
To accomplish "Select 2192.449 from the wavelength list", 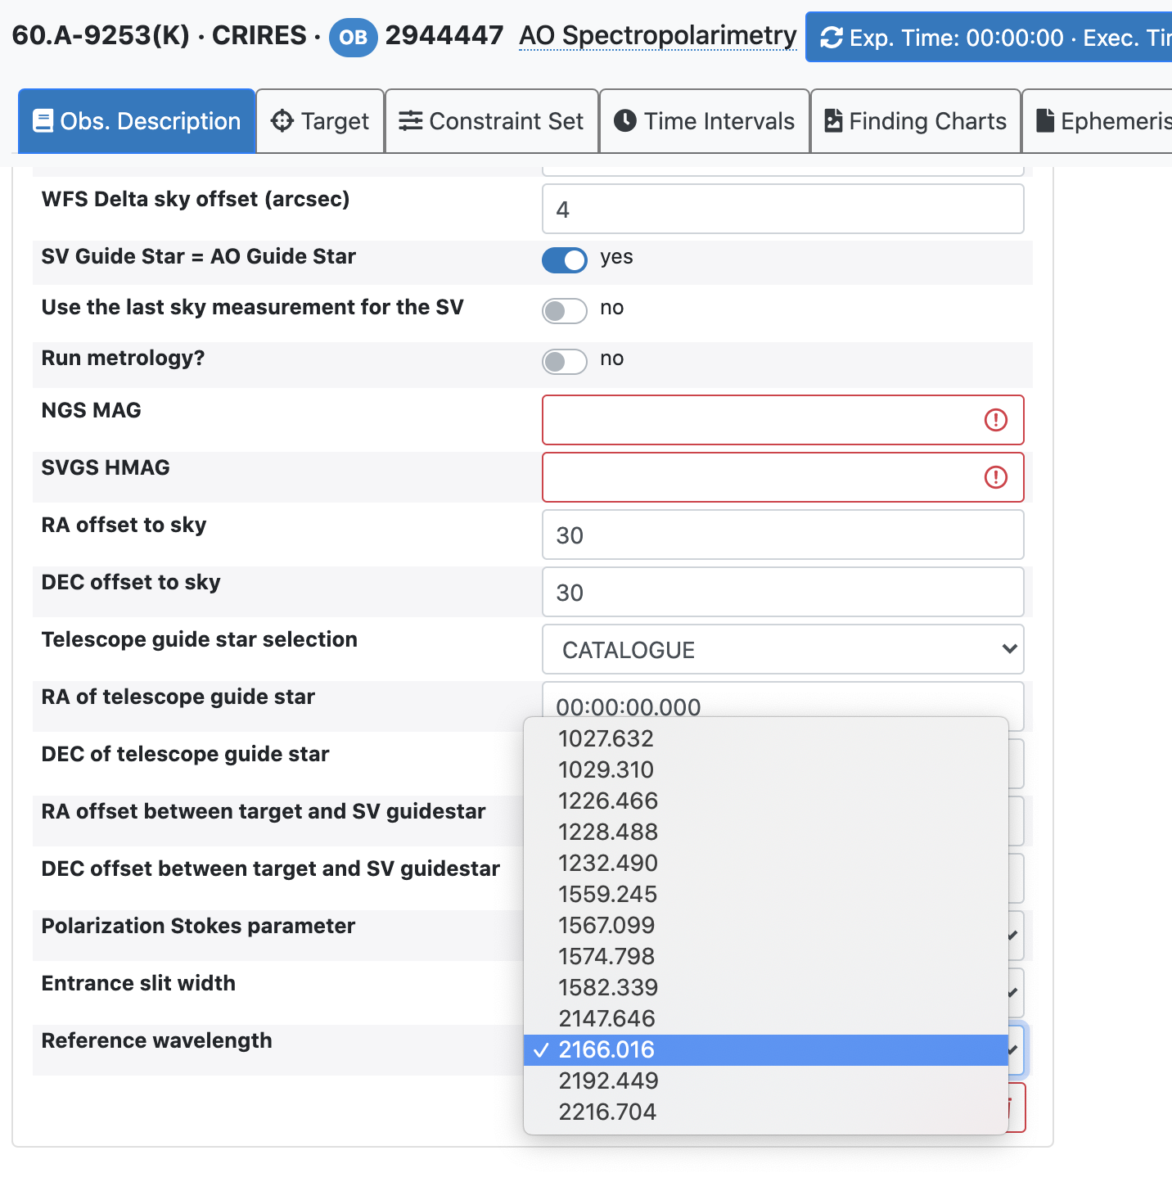I will pos(608,1080).
